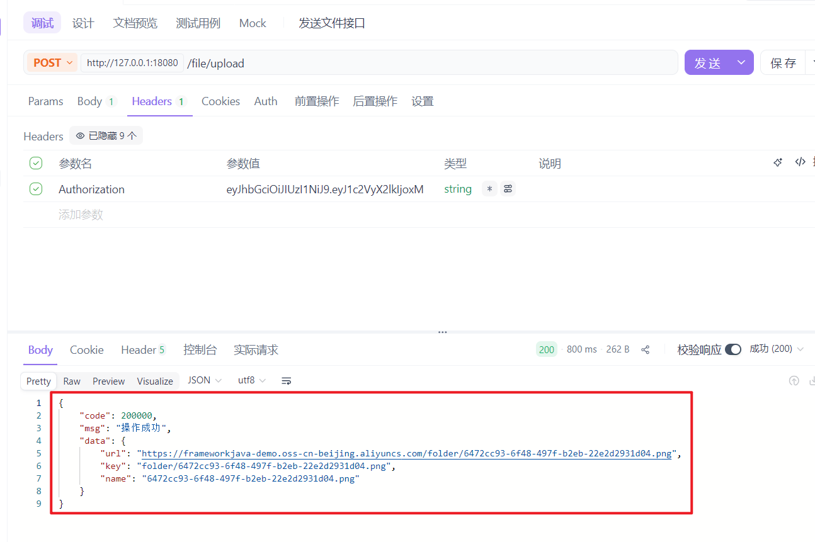Click the /file/upload path field

(x=431, y=63)
